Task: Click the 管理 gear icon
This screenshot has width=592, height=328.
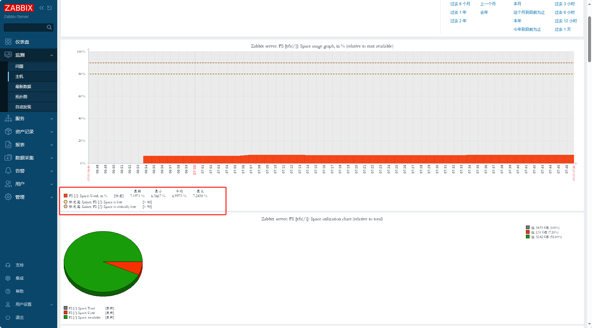Action: click(x=8, y=197)
